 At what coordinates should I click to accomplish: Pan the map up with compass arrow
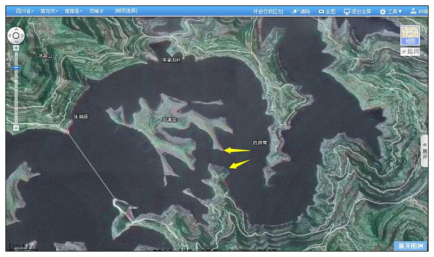16,29
